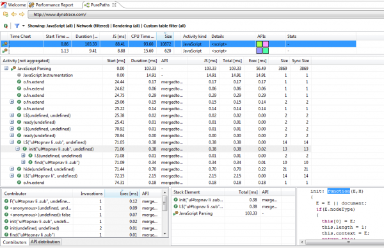Viewport: 384px width, 248px height.
Task: Switch to Contributors tab
Action: tap(15, 242)
